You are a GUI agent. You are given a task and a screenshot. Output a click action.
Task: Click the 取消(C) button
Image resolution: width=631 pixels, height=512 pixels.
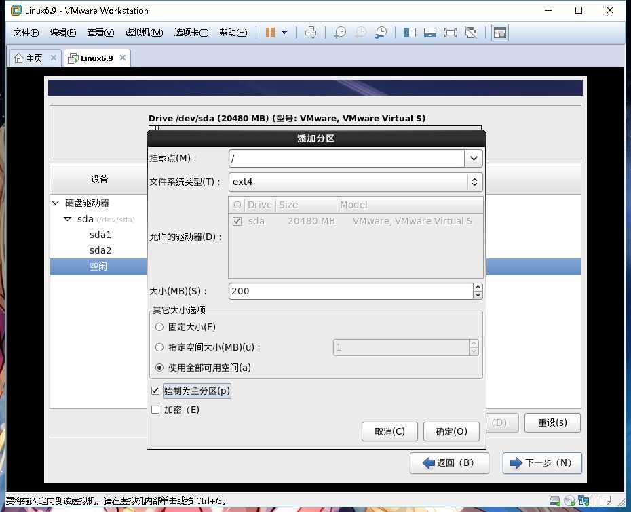[389, 431]
